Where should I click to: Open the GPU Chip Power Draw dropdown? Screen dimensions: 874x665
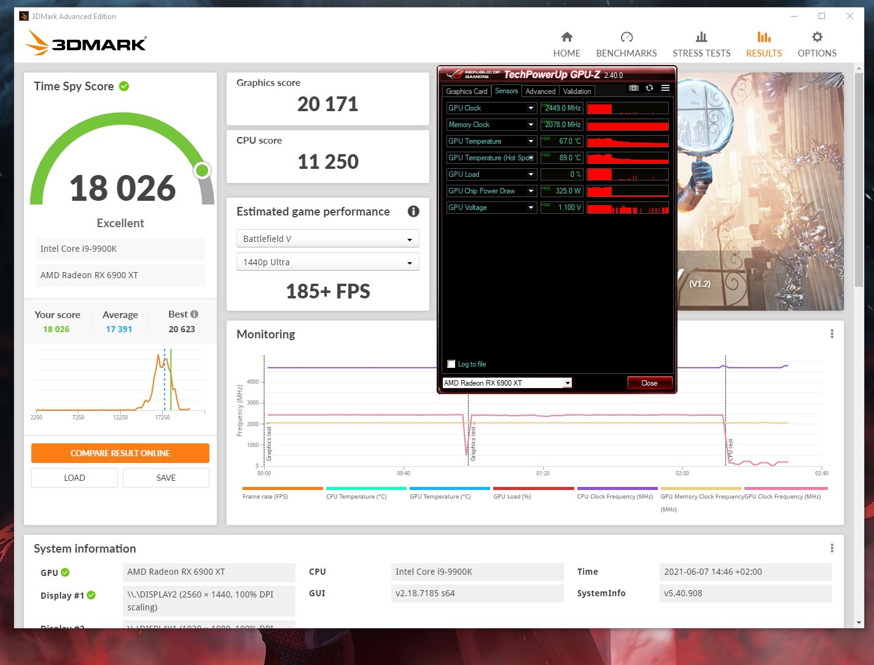click(x=531, y=191)
